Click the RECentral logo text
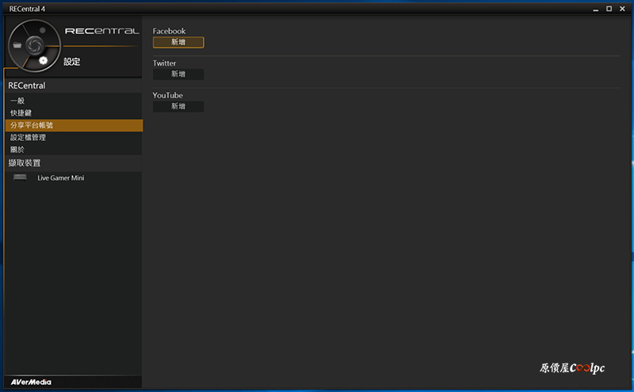The image size is (634, 392). coord(102,31)
